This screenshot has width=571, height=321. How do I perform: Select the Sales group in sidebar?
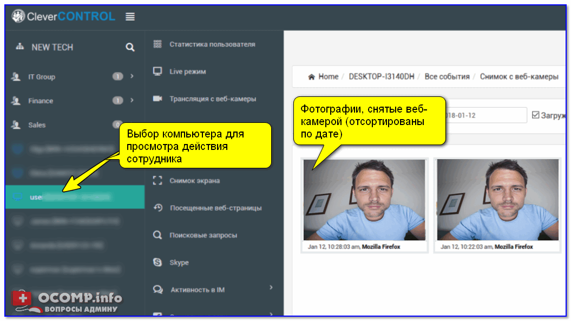tap(37, 125)
